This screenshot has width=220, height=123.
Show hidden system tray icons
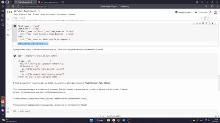191,120
